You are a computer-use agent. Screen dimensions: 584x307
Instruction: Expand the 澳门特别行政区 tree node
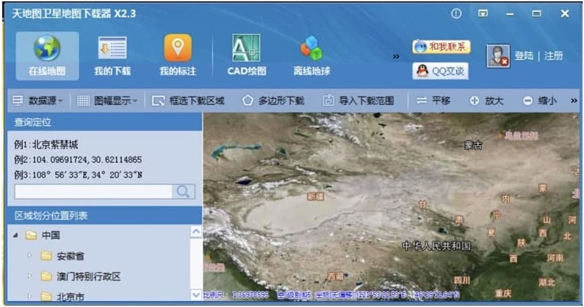coord(30,276)
